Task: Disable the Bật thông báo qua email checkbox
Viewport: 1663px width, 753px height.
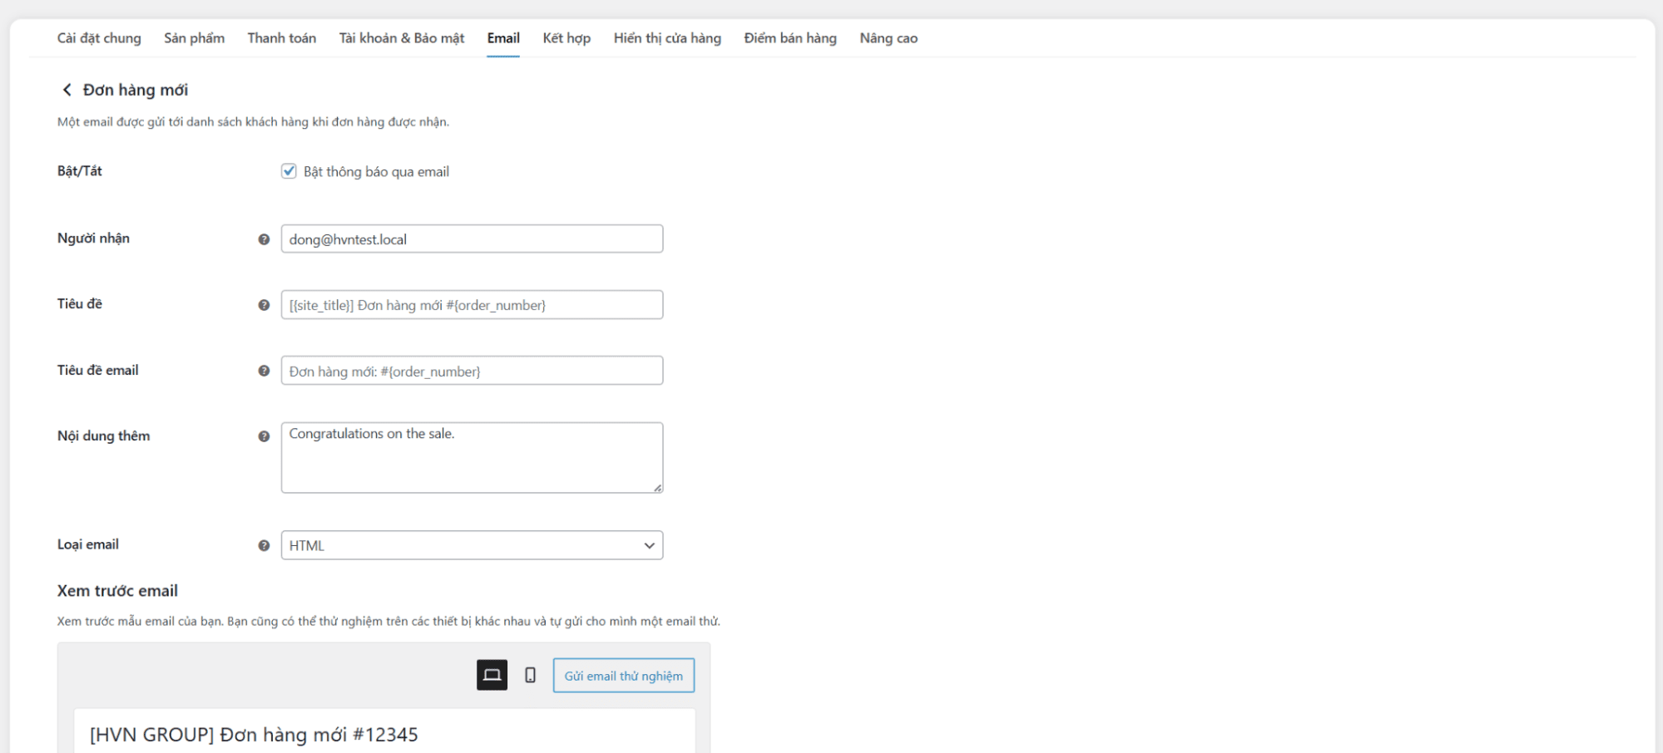Action: click(288, 171)
